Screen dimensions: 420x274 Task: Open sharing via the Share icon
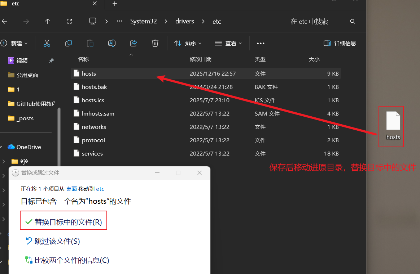pyautogui.click(x=133, y=43)
